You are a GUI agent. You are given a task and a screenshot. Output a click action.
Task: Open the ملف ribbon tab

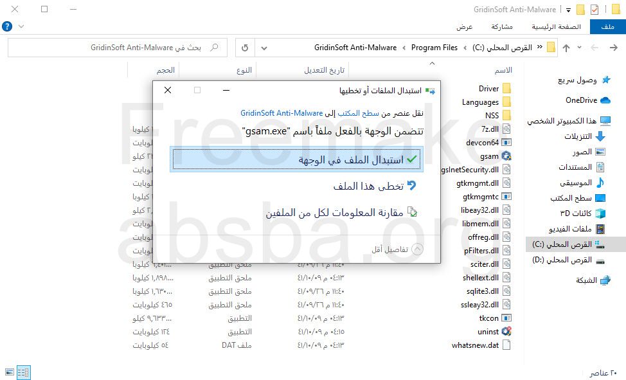point(607,27)
